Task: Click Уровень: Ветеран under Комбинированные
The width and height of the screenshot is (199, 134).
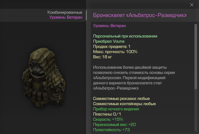Action: click(x=66, y=17)
